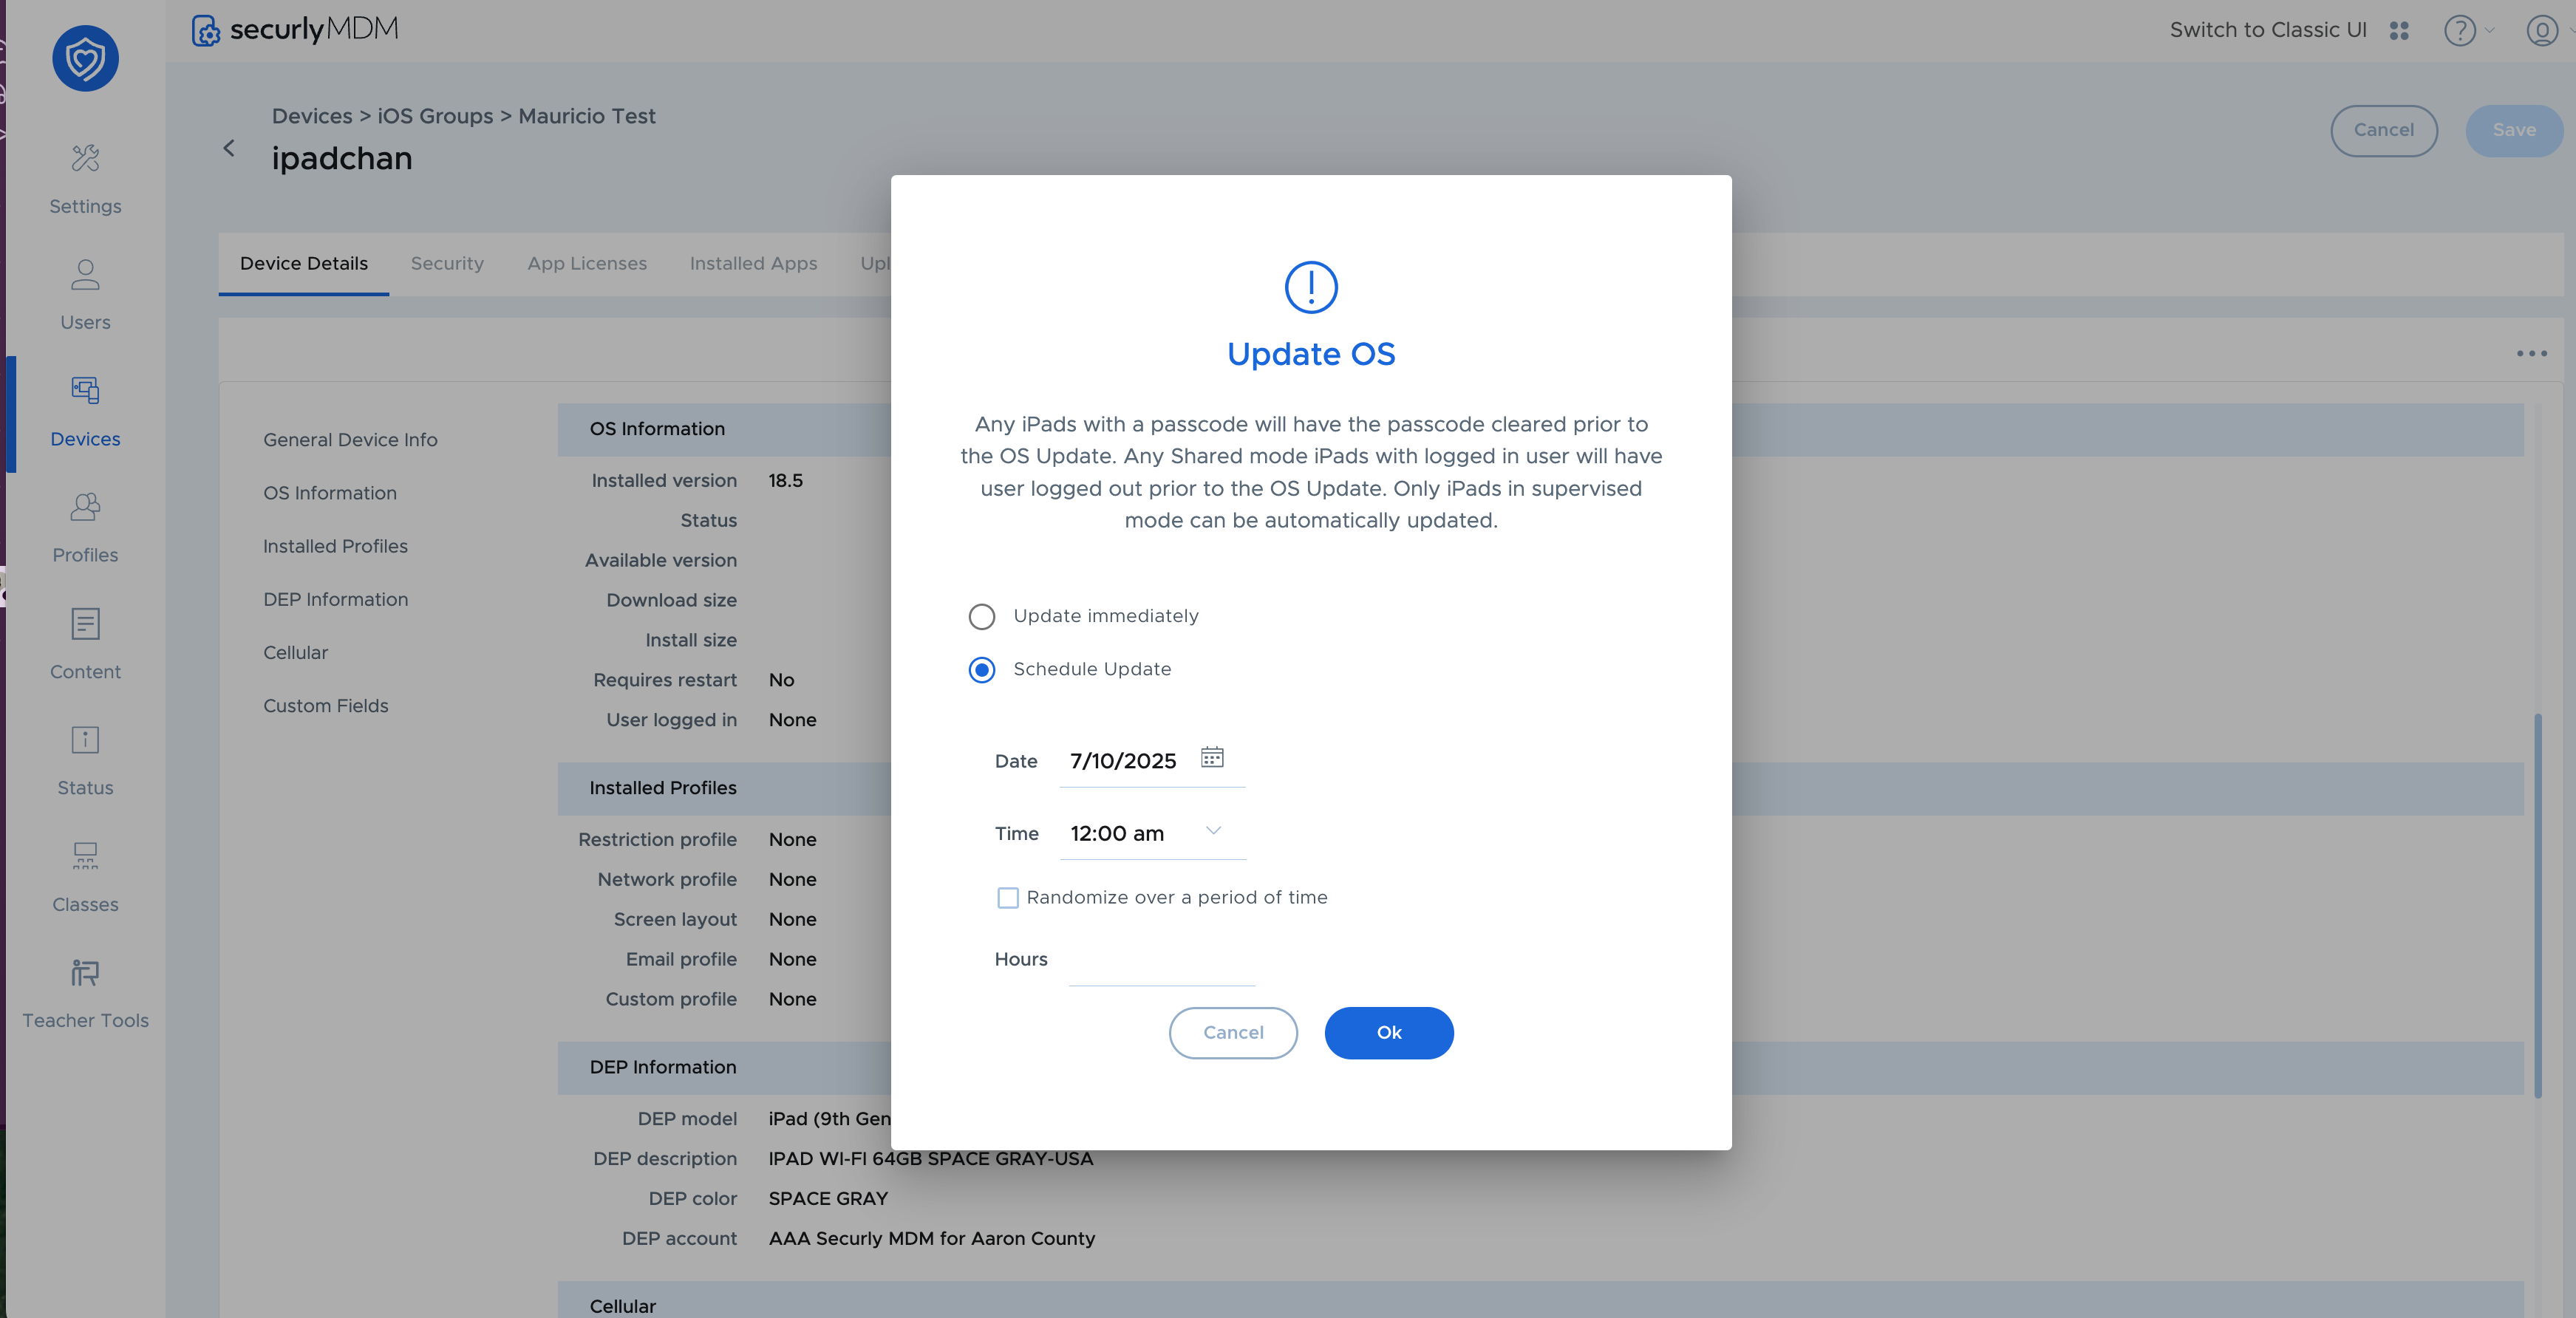
Task: Jump to OS Information in side list
Action: click(330, 493)
